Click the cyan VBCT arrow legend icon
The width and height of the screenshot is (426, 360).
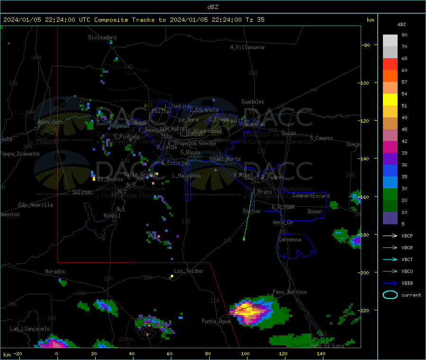click(x=390, y=259)
